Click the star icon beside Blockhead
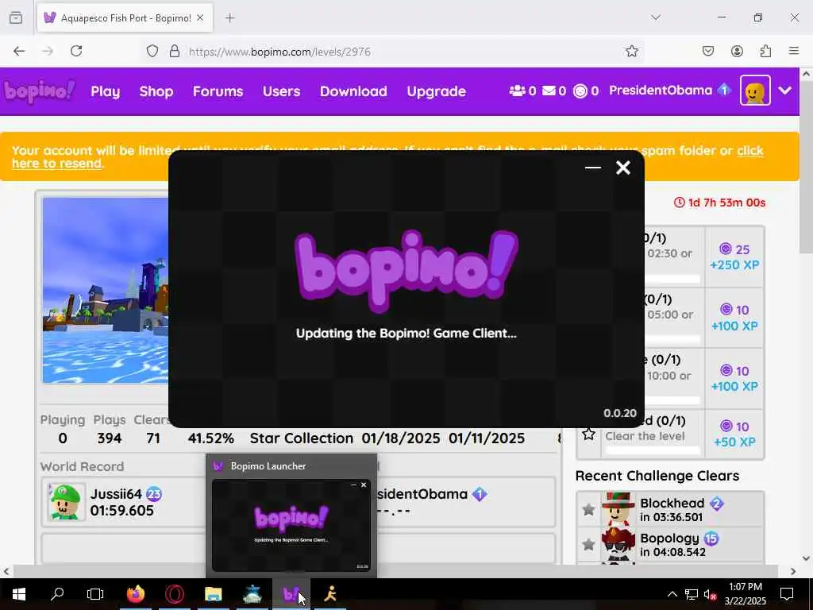The width and height of the screenshot is (813, 610). (588, 509)
